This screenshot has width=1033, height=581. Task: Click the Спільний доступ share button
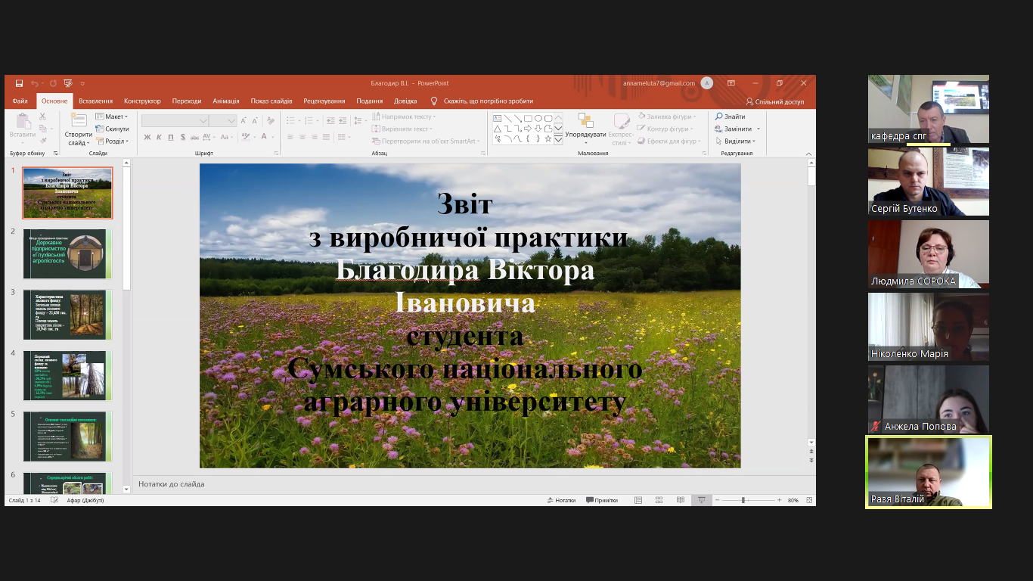[775, 101]
